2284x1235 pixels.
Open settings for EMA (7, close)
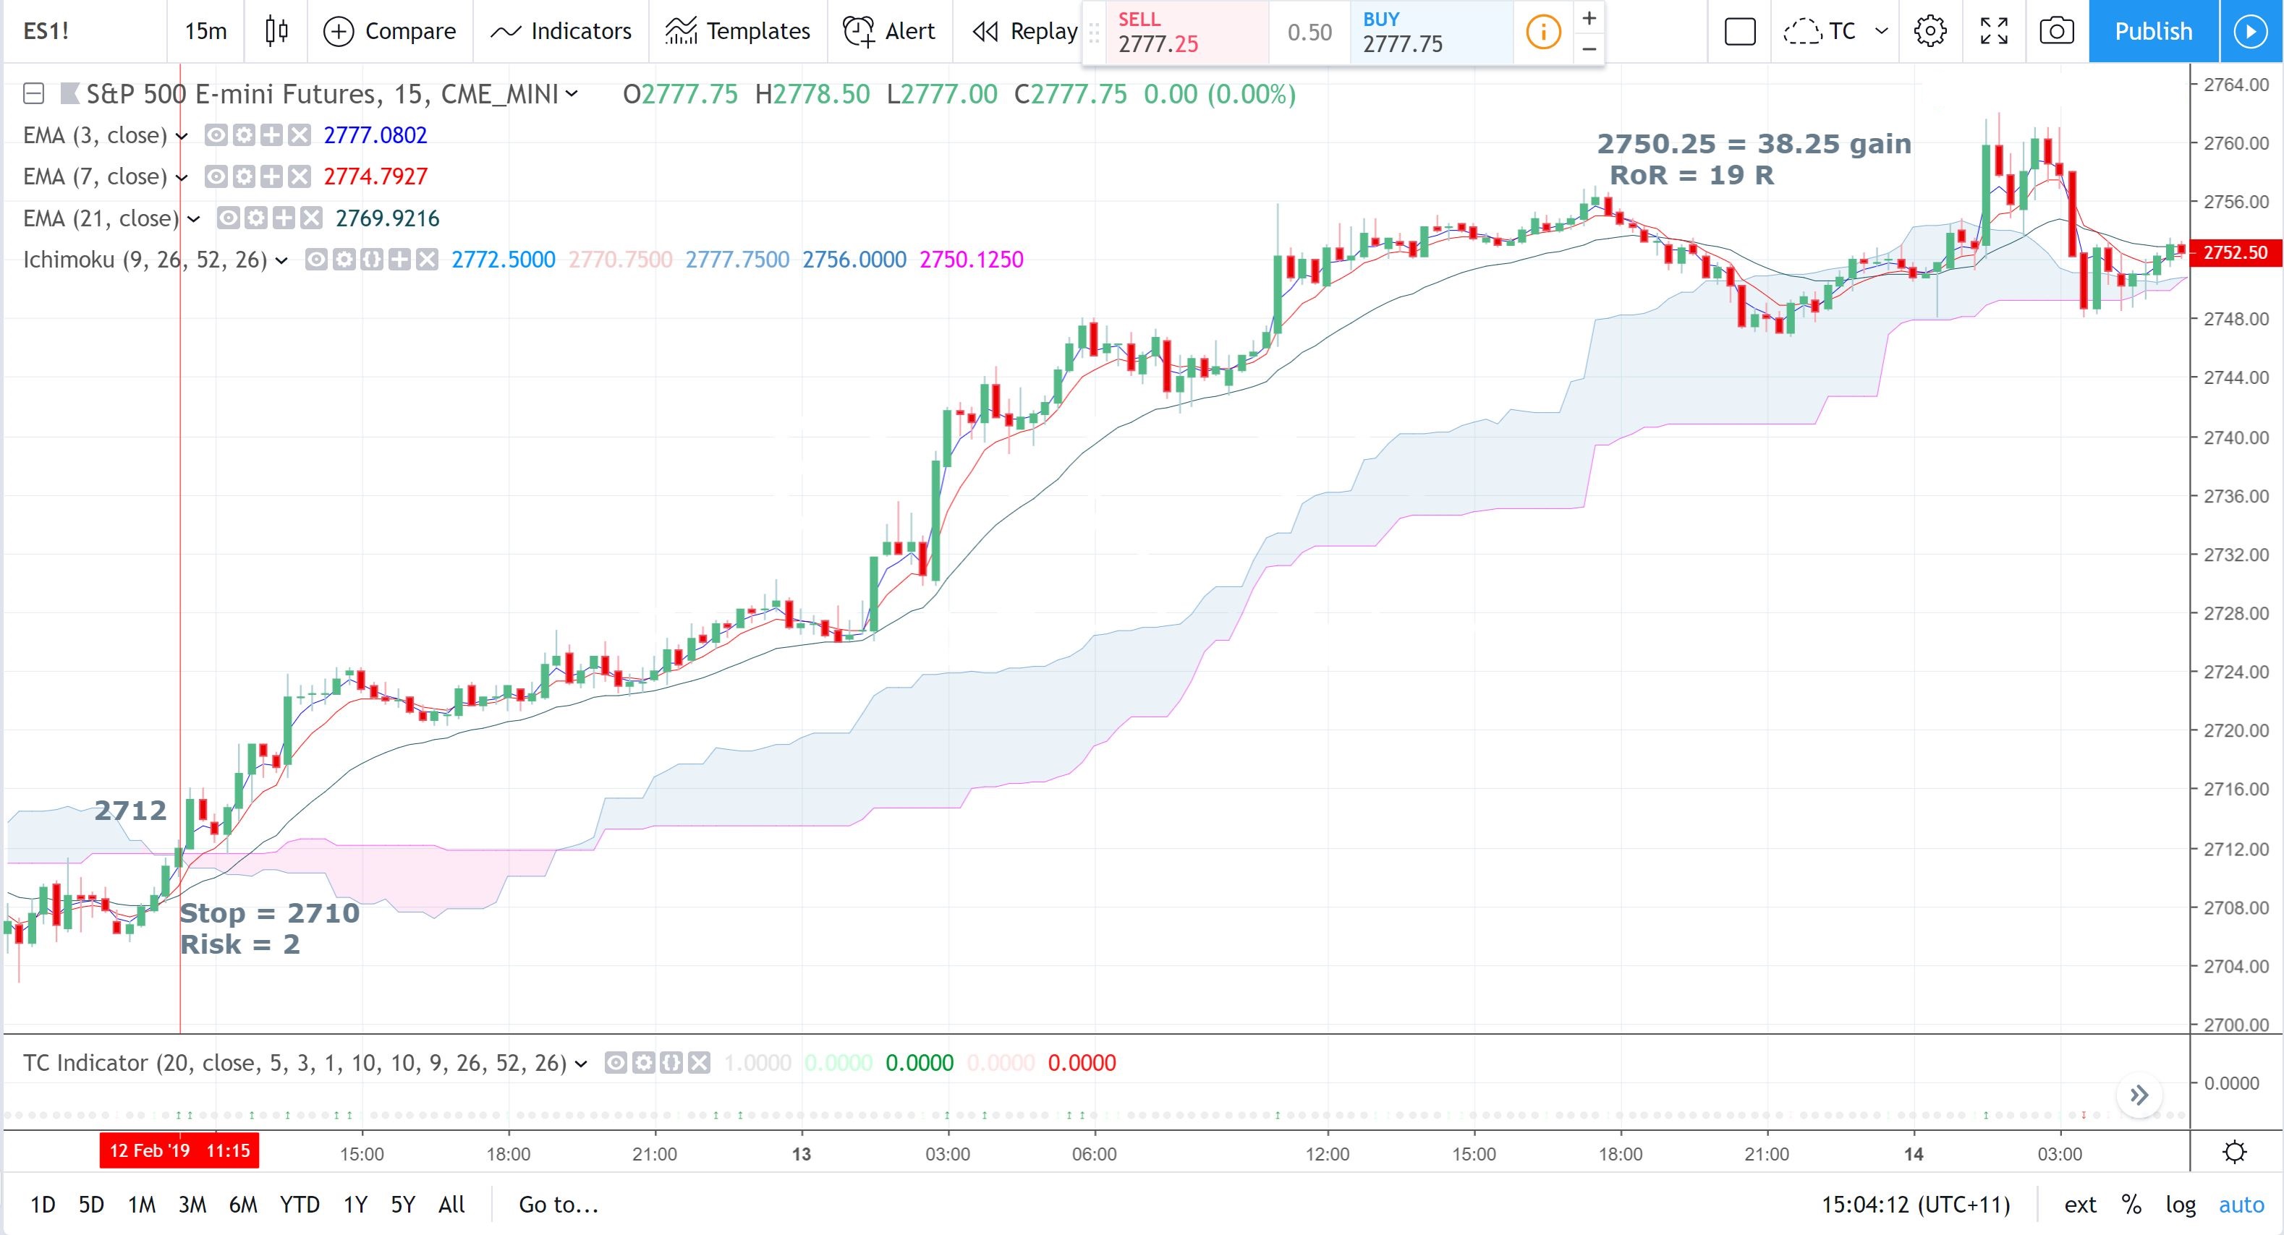pos(244,176)
